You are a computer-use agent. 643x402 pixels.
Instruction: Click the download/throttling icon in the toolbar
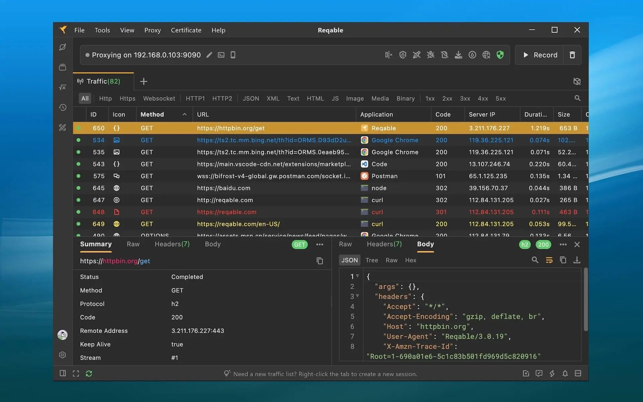click(x=458, y=55)
